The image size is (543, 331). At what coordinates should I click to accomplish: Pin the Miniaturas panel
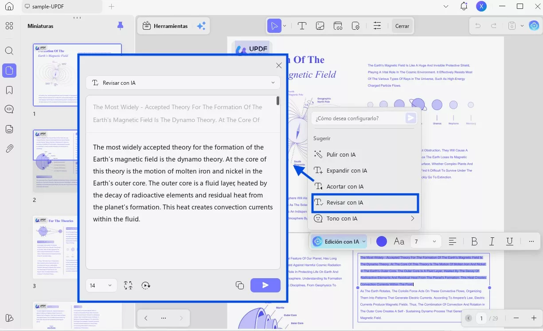120,26
